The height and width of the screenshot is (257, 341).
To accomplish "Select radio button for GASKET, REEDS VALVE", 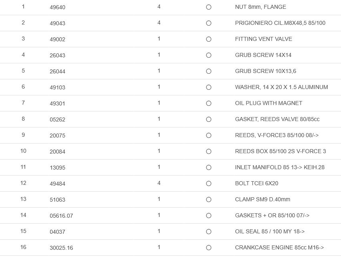I will 209,119.
